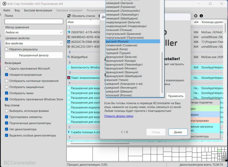Click the info circle icon in toolbar
This screenshot has height=167, width=228.
[201, 16]
